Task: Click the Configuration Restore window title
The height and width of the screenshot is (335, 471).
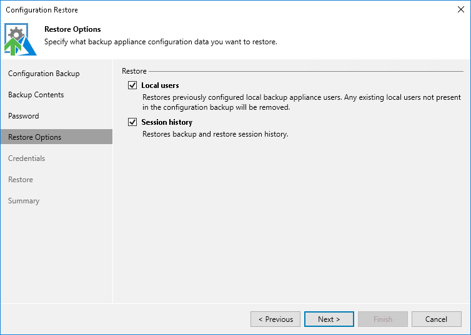Action: click(x=42, y=10)
